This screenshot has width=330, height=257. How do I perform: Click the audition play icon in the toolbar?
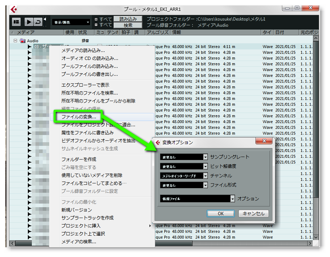[28, 22]
